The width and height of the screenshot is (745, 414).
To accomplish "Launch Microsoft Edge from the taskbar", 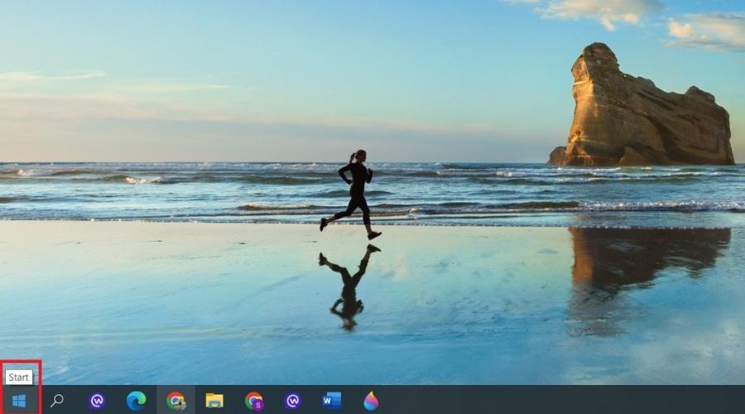I will point(137,401).
